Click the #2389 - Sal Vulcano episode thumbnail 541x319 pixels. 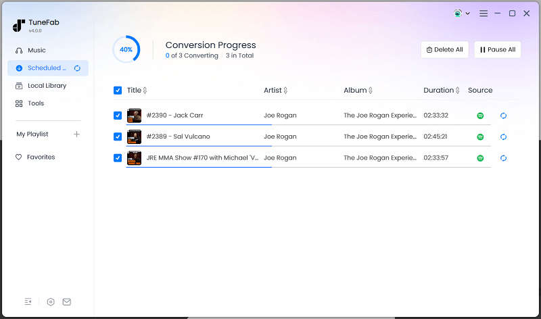[135, 137]
